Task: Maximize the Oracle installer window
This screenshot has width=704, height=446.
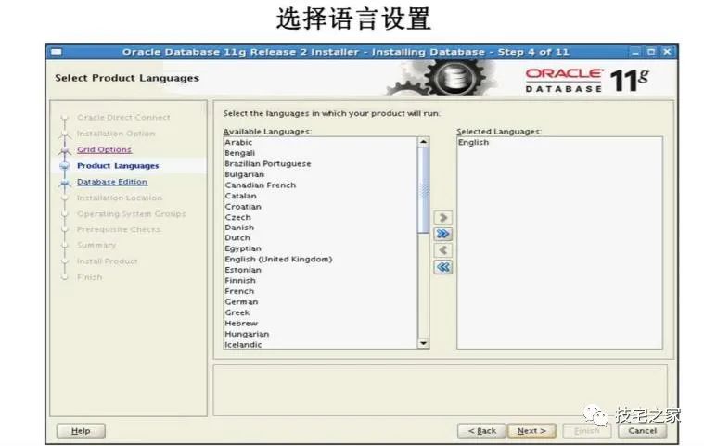Action: pos(651,52)
